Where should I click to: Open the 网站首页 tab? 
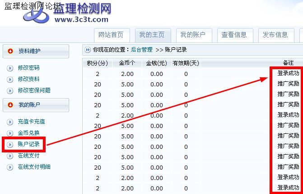(x=111, y=35)
